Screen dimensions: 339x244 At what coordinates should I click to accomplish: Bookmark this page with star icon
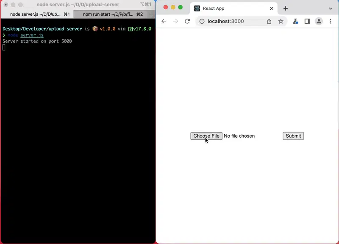pos(281,21)
